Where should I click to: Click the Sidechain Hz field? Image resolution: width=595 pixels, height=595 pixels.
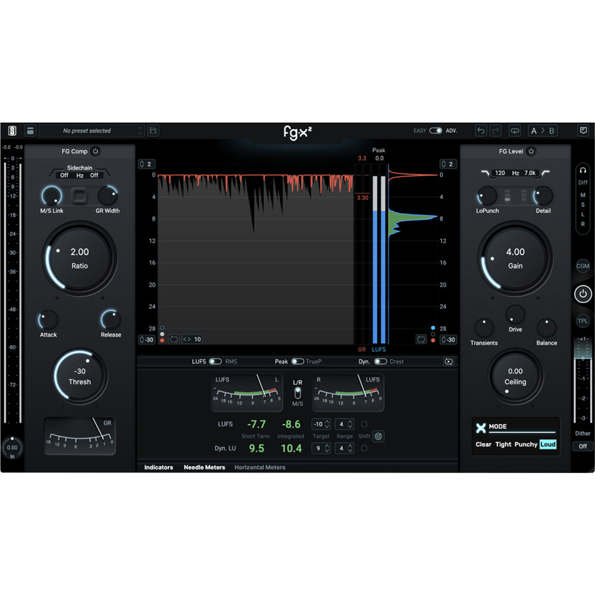click(x=80, y=176)
